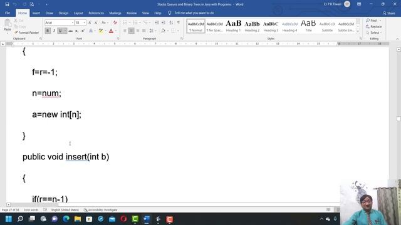Toggle Underline formatting
Screen dimensions: 401x225
click(60, 31)
